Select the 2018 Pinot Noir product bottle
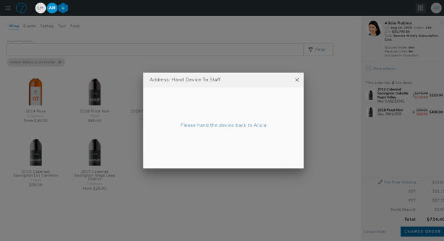This screenshot has width=444, height=241. click(x=95, y=92)
